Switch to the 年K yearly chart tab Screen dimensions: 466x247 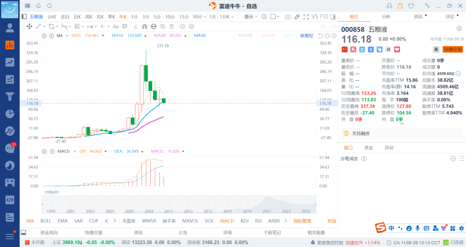point(123,17)
